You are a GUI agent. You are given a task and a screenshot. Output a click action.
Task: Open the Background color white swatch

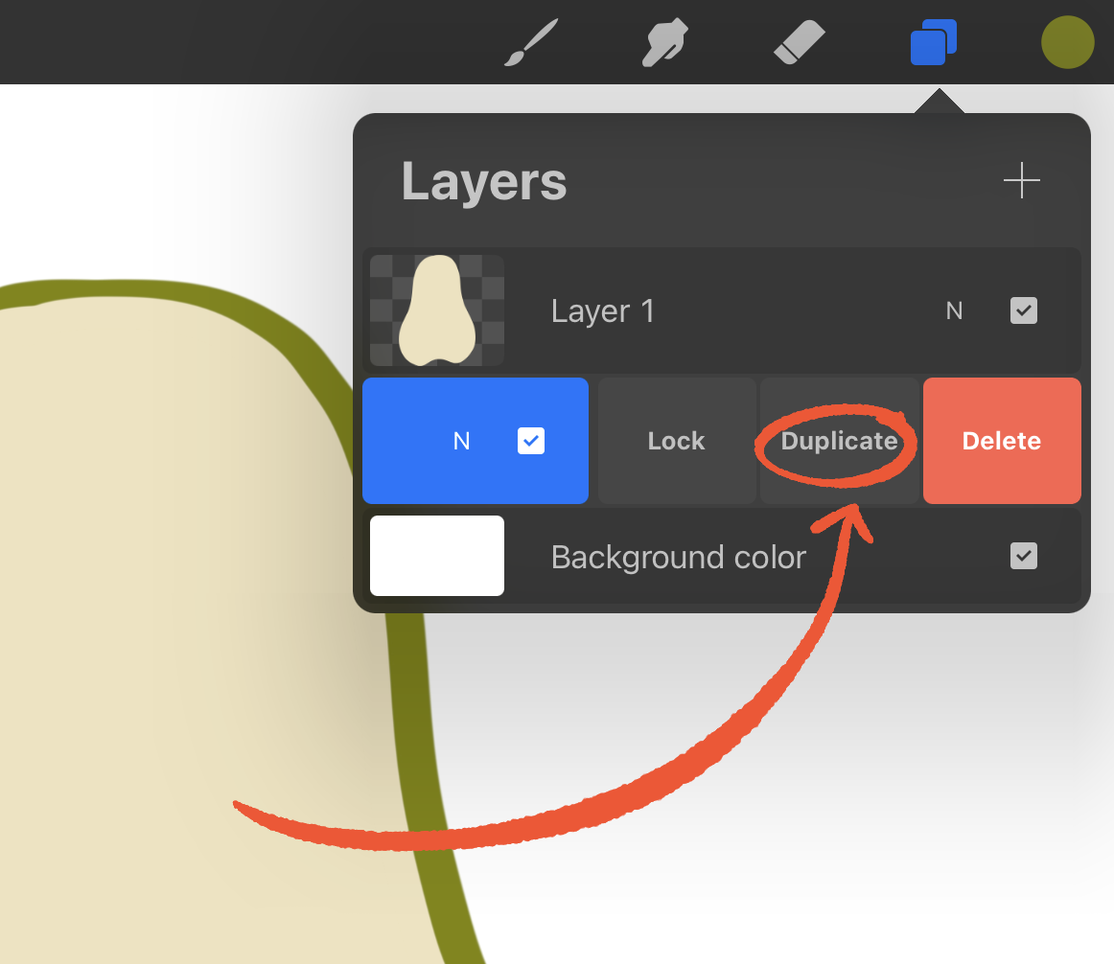437,556
